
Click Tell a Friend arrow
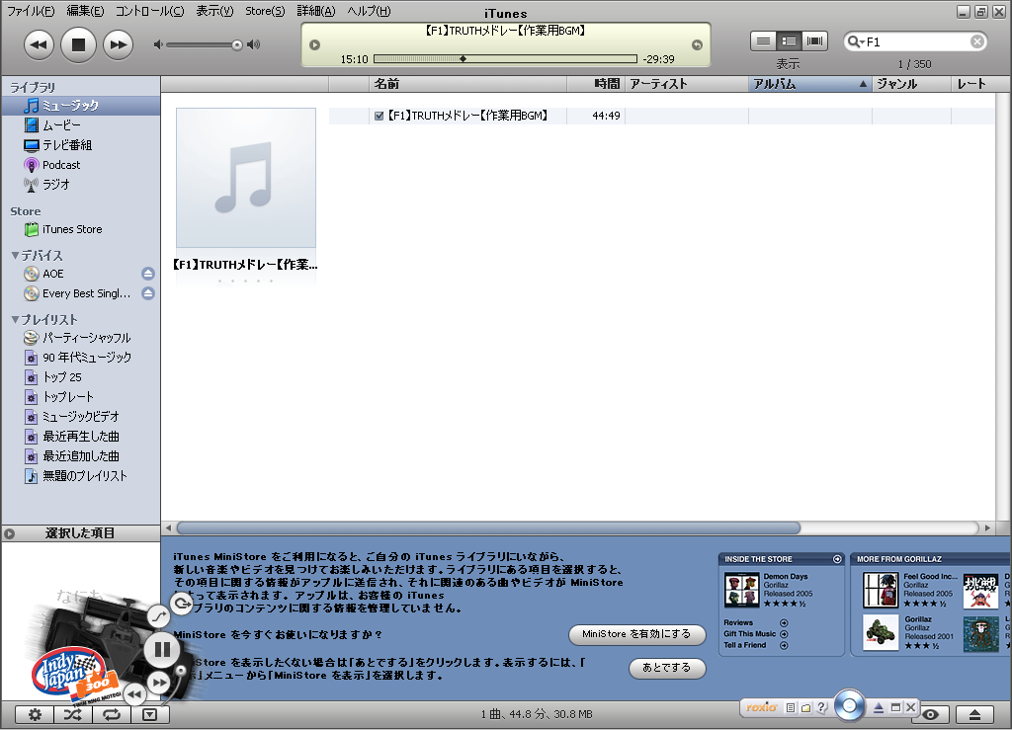784,645
